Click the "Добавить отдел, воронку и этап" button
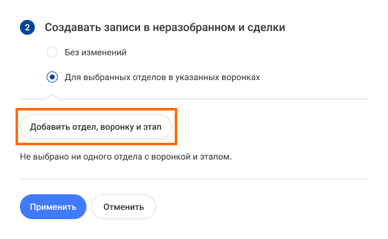Screen dimensions: 388x239 pyautogui.click(x=96, y=127)
